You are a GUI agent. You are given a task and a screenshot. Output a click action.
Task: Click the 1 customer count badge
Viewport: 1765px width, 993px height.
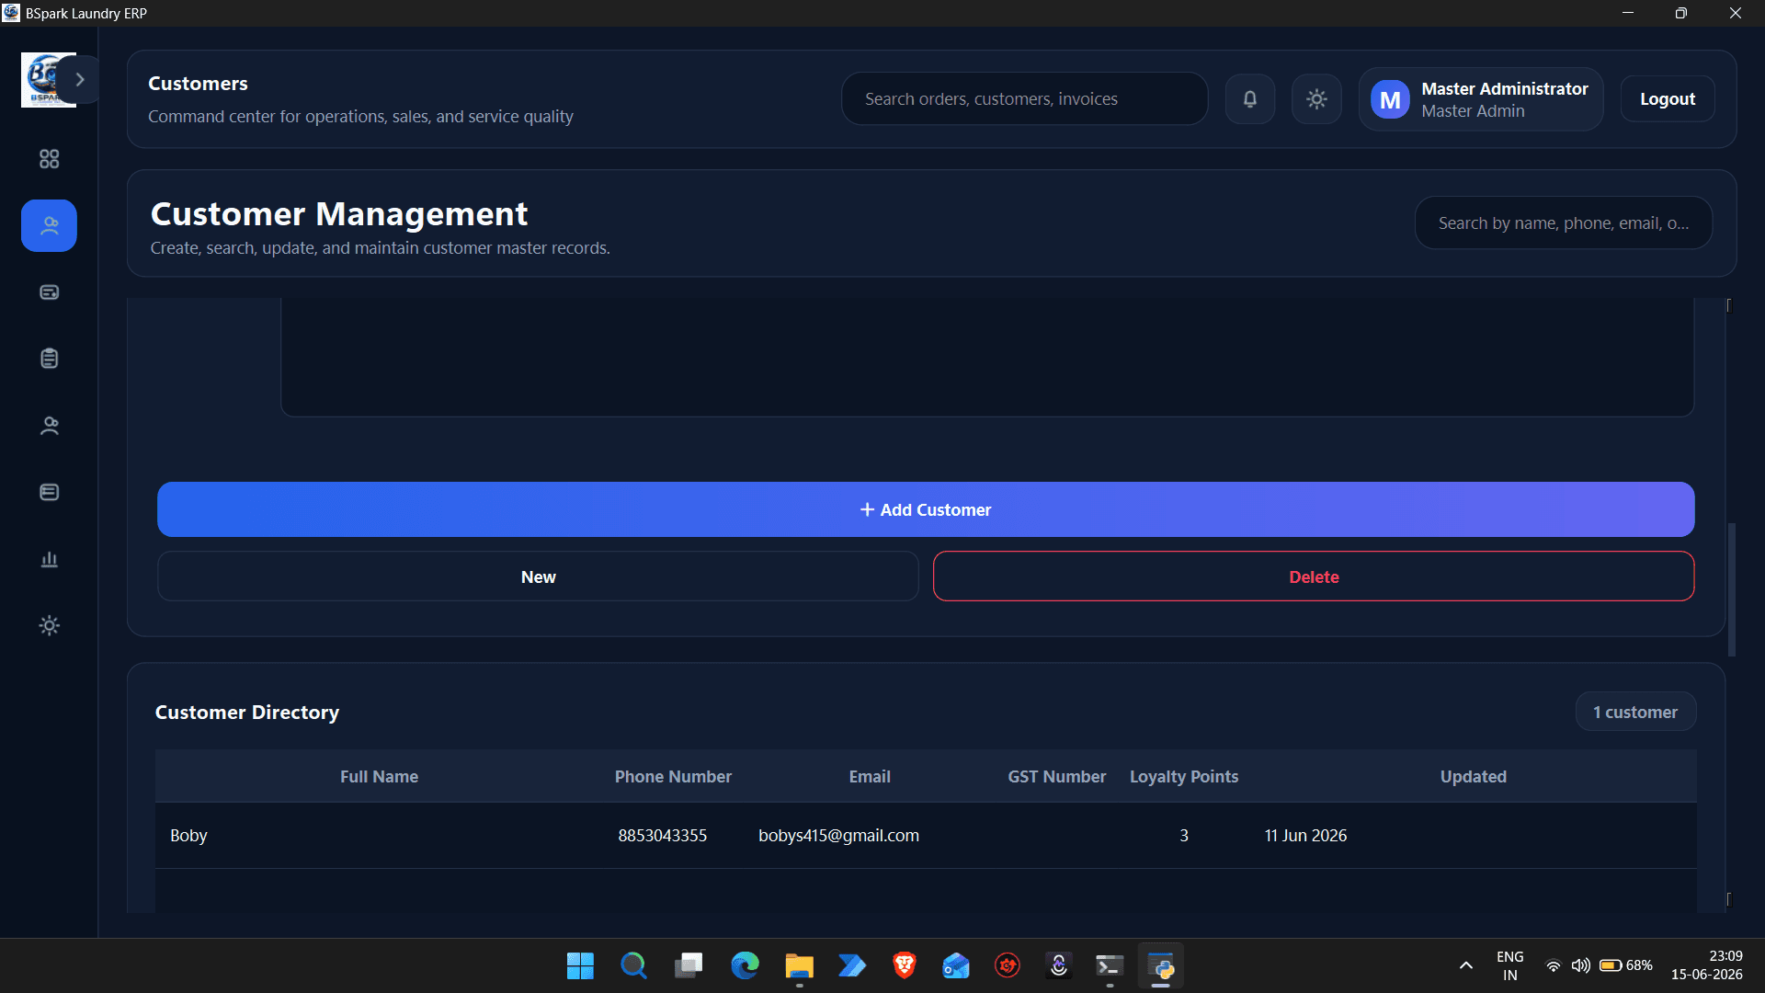click(x=1635, y=712)
